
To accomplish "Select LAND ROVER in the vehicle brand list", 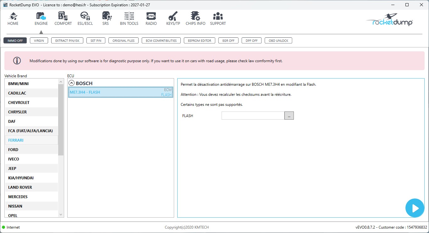I will 31,187.
